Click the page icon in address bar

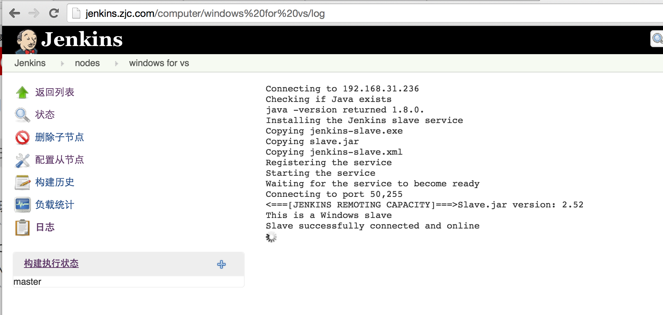pos(76,13)
